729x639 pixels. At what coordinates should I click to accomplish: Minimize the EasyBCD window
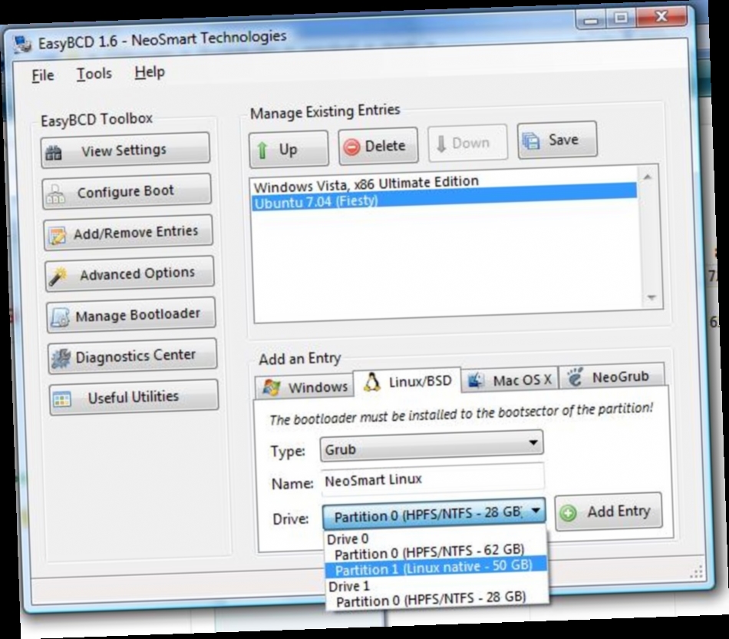(591, 20)
